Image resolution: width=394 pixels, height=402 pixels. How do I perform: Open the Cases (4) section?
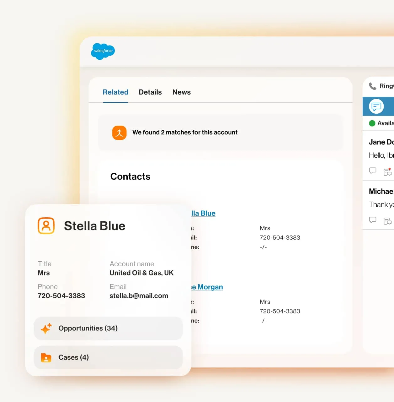click(x=108, y=357)
